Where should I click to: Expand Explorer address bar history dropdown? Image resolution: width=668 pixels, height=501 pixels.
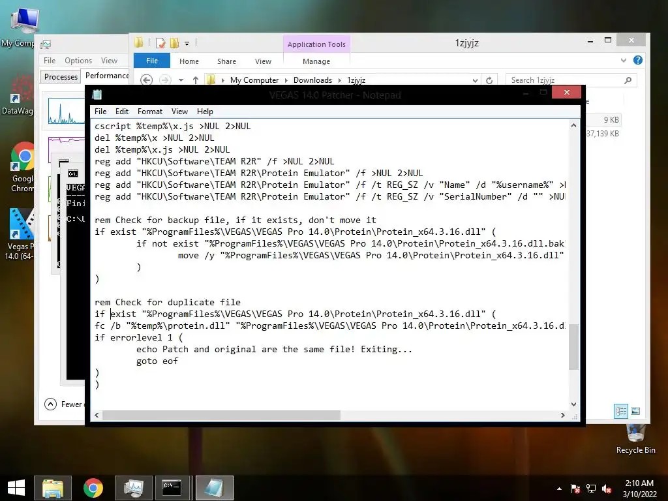click(x=475, y=80)
